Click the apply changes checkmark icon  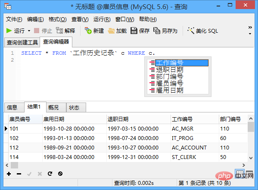pyautogui.click(x=29, y=174)
